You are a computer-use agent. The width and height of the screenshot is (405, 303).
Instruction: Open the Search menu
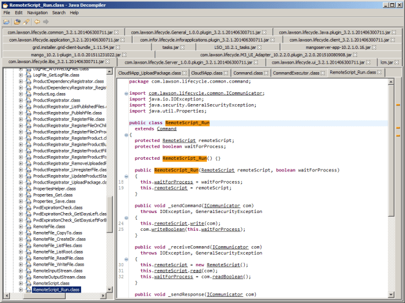click(58, 12)
